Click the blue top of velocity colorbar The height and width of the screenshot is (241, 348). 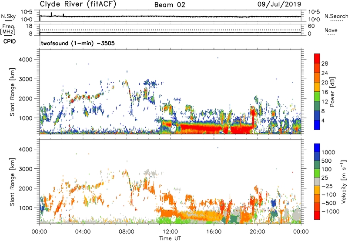click(x=317, y=148)
